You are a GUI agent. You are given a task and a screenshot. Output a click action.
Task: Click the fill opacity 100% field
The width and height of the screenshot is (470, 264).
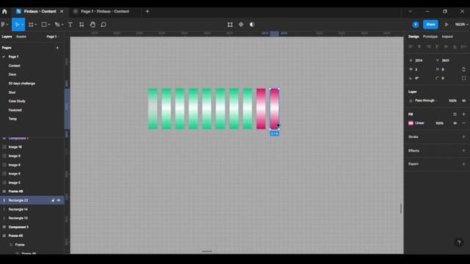[x=439, y=123]
